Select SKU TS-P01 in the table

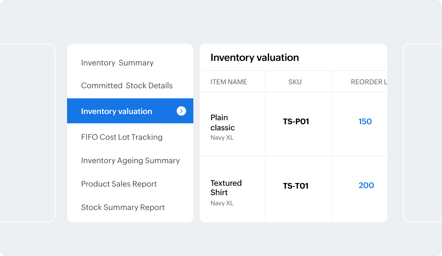tap(295, 121)
